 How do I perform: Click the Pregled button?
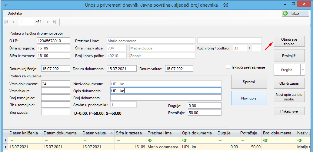point(287,70)
